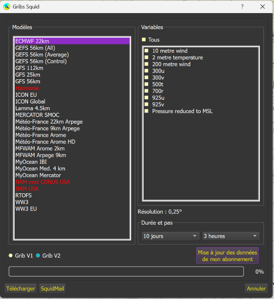Enable the 200 metre wind variable
The image size is (274, 299).
coord(147,64)
